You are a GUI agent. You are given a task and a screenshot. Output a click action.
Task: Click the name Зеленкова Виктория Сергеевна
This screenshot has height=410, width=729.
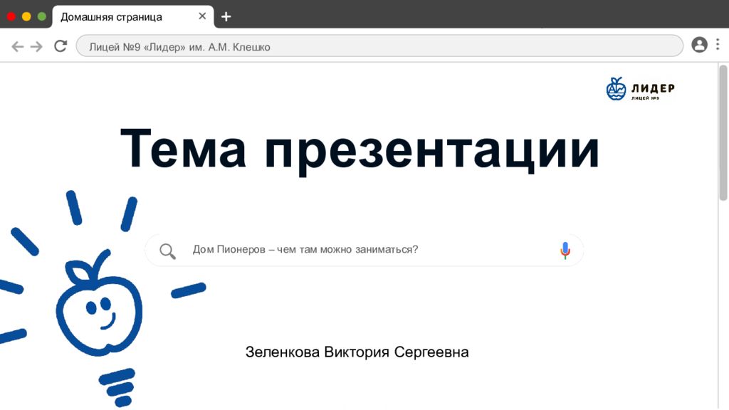pos(357,352)
